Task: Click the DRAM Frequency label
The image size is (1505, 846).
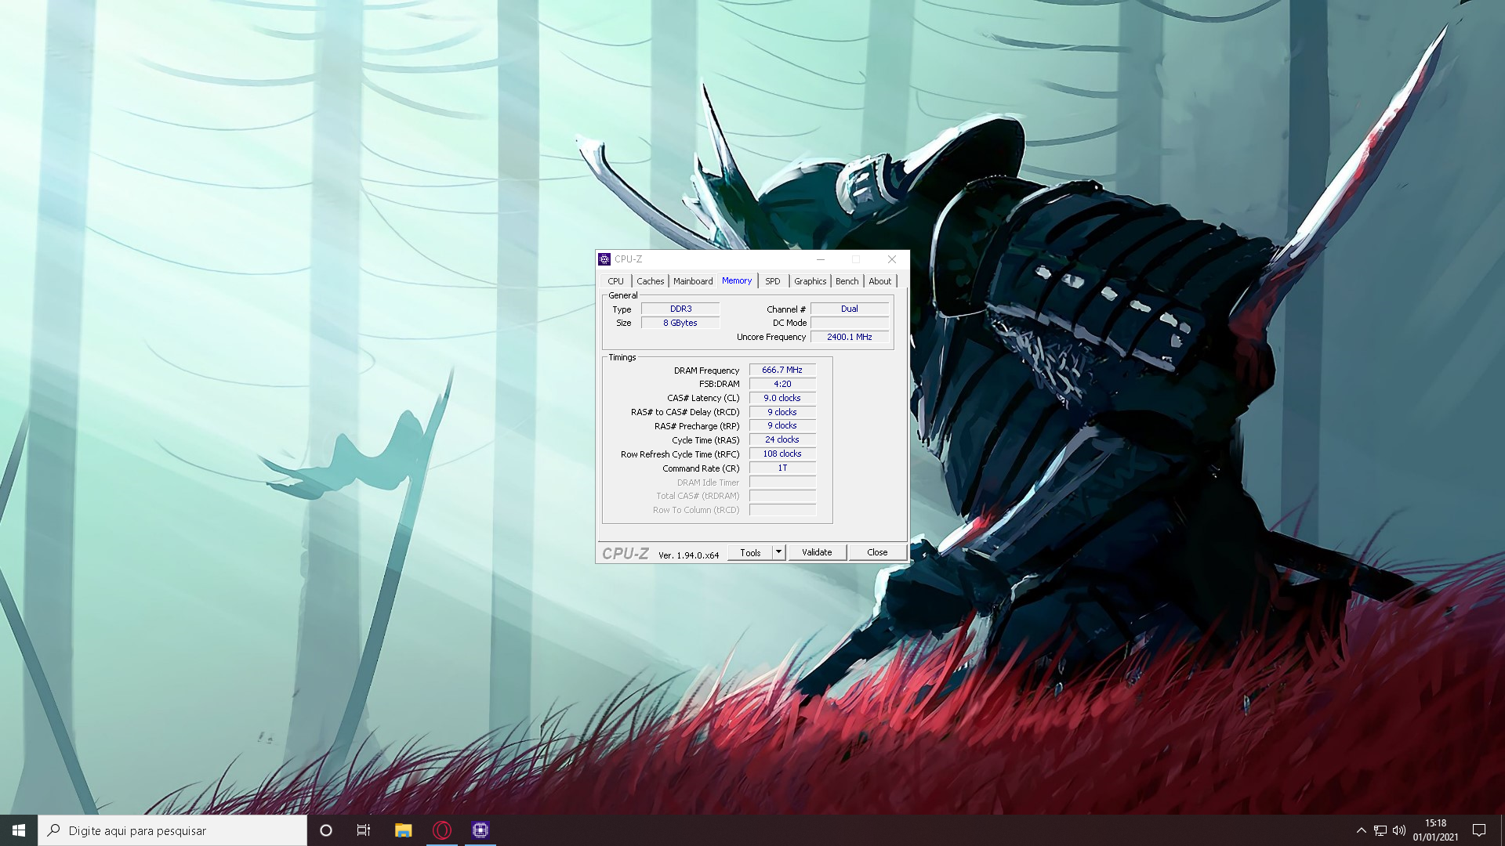Action: pyautogui.click(x=706, y=371)
